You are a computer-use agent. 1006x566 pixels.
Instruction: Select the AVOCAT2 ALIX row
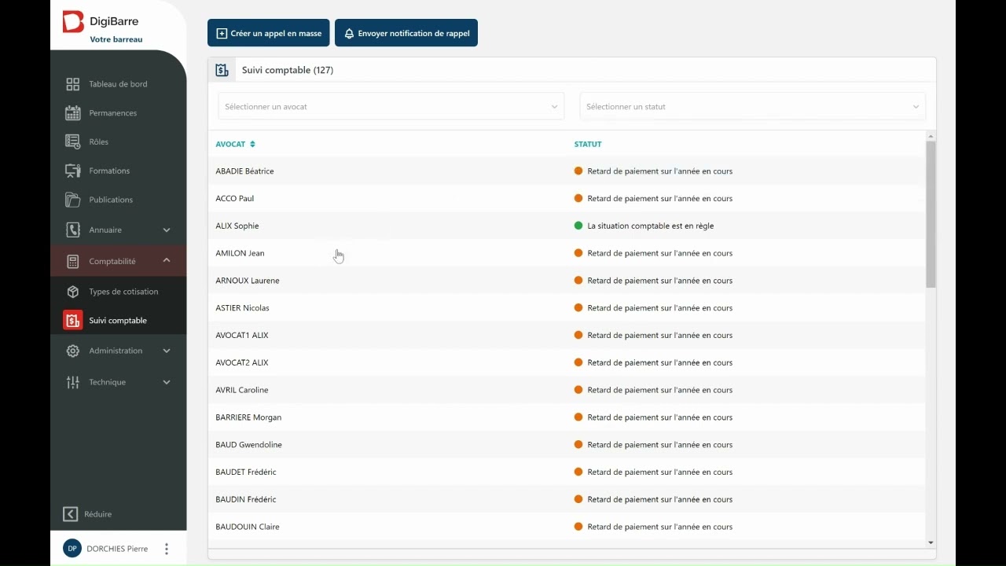point(567,363)
